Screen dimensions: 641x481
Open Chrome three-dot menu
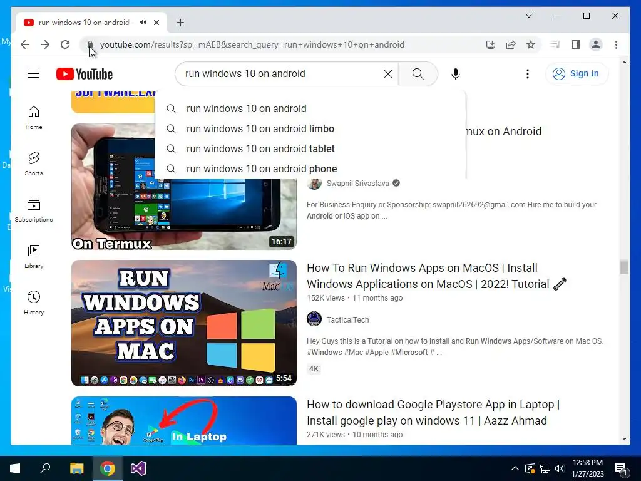pyautogui.click(x=616, y=44)
